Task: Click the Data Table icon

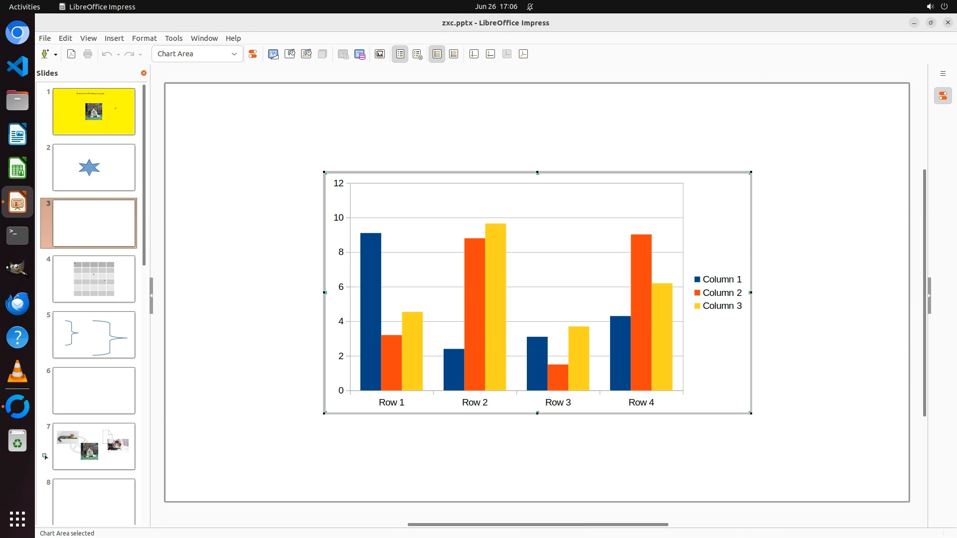Action: [x=360, y=54]
